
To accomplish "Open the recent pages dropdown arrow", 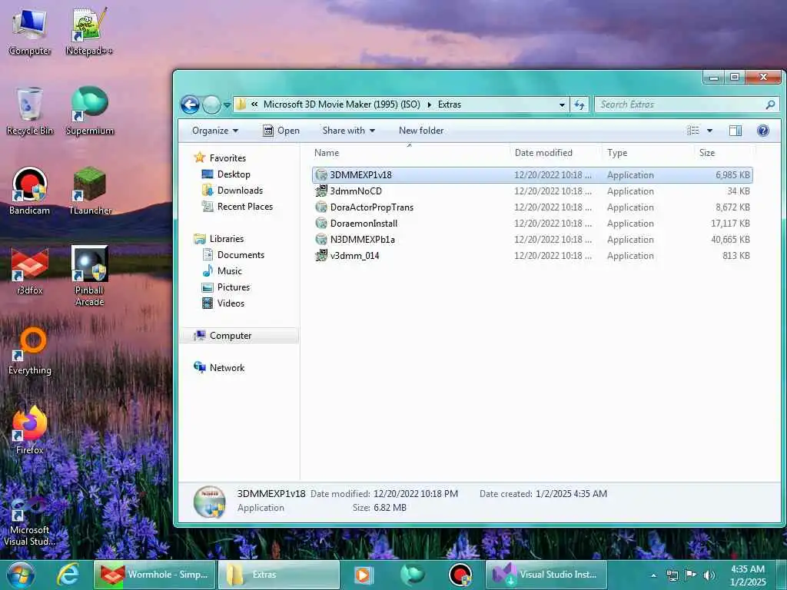I will (x=227, y=104).
